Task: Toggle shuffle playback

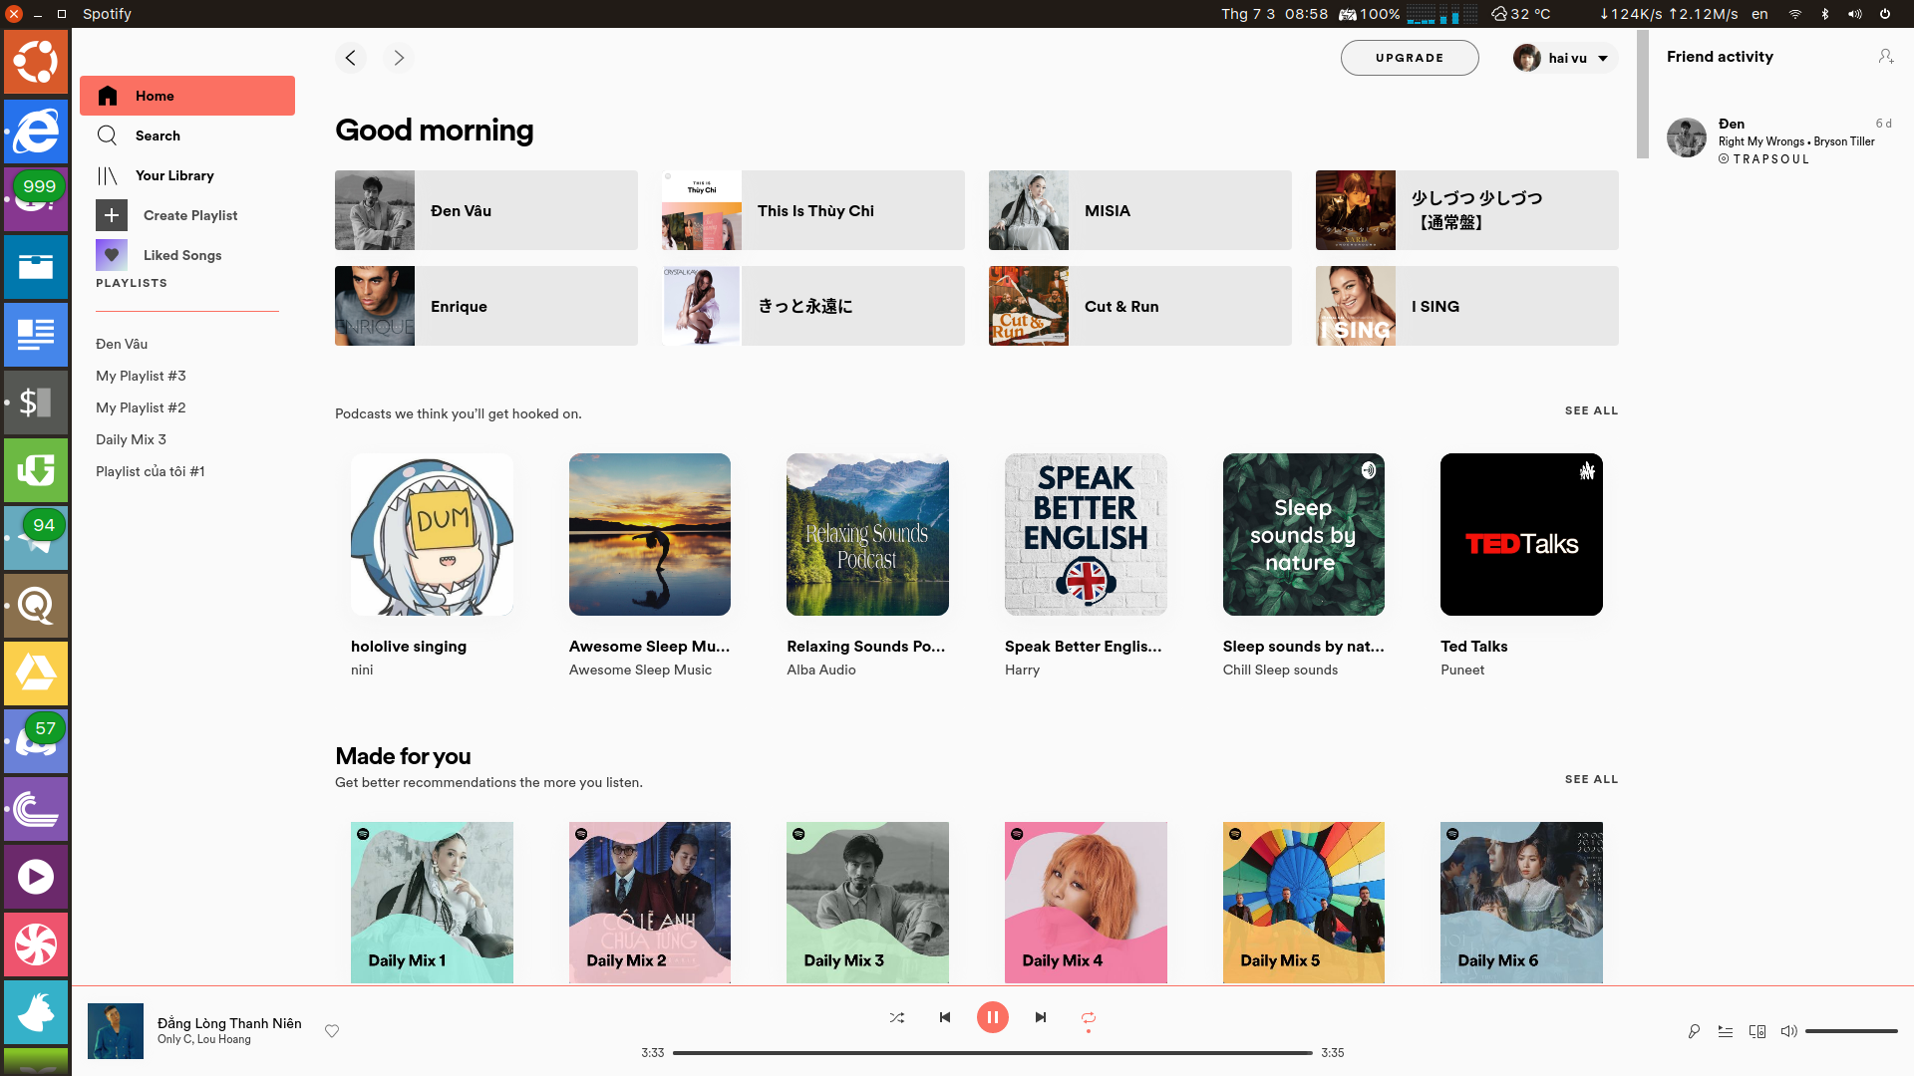Action: 897,1017
